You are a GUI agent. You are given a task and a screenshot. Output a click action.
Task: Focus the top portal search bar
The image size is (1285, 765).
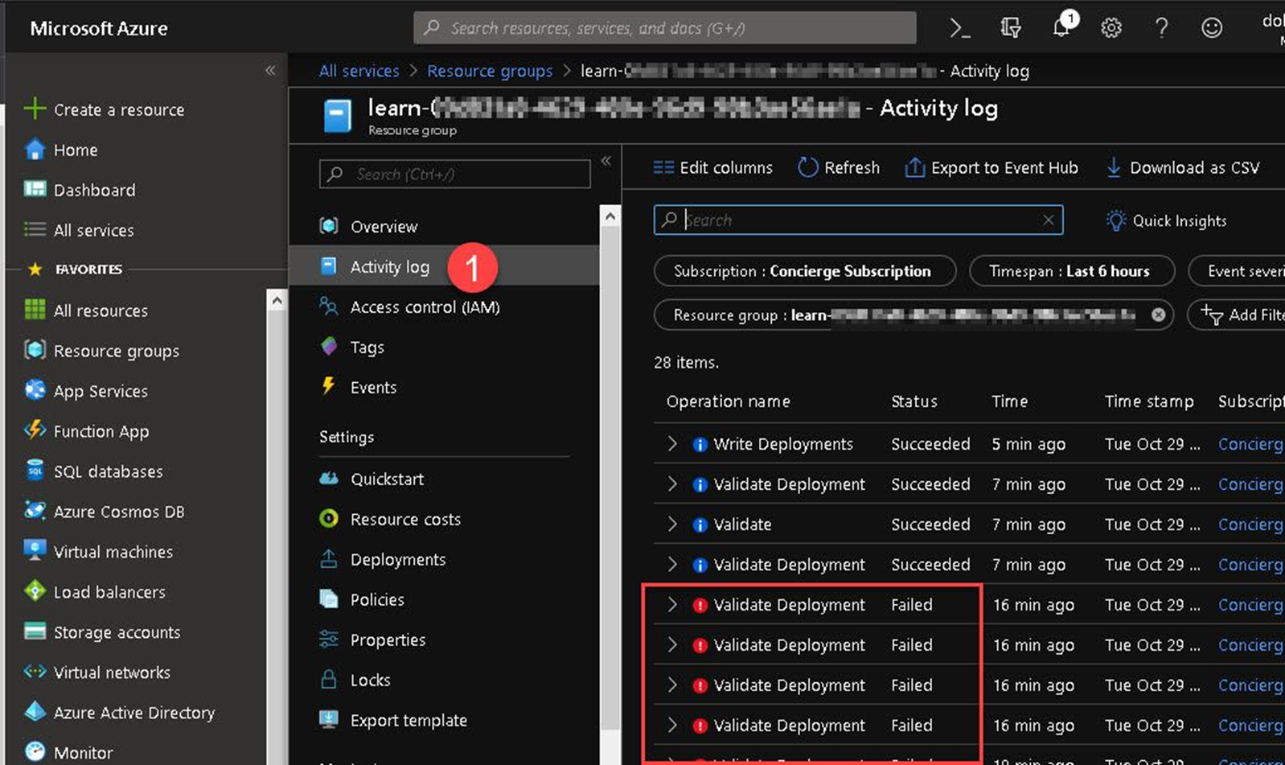click(665, 28)
